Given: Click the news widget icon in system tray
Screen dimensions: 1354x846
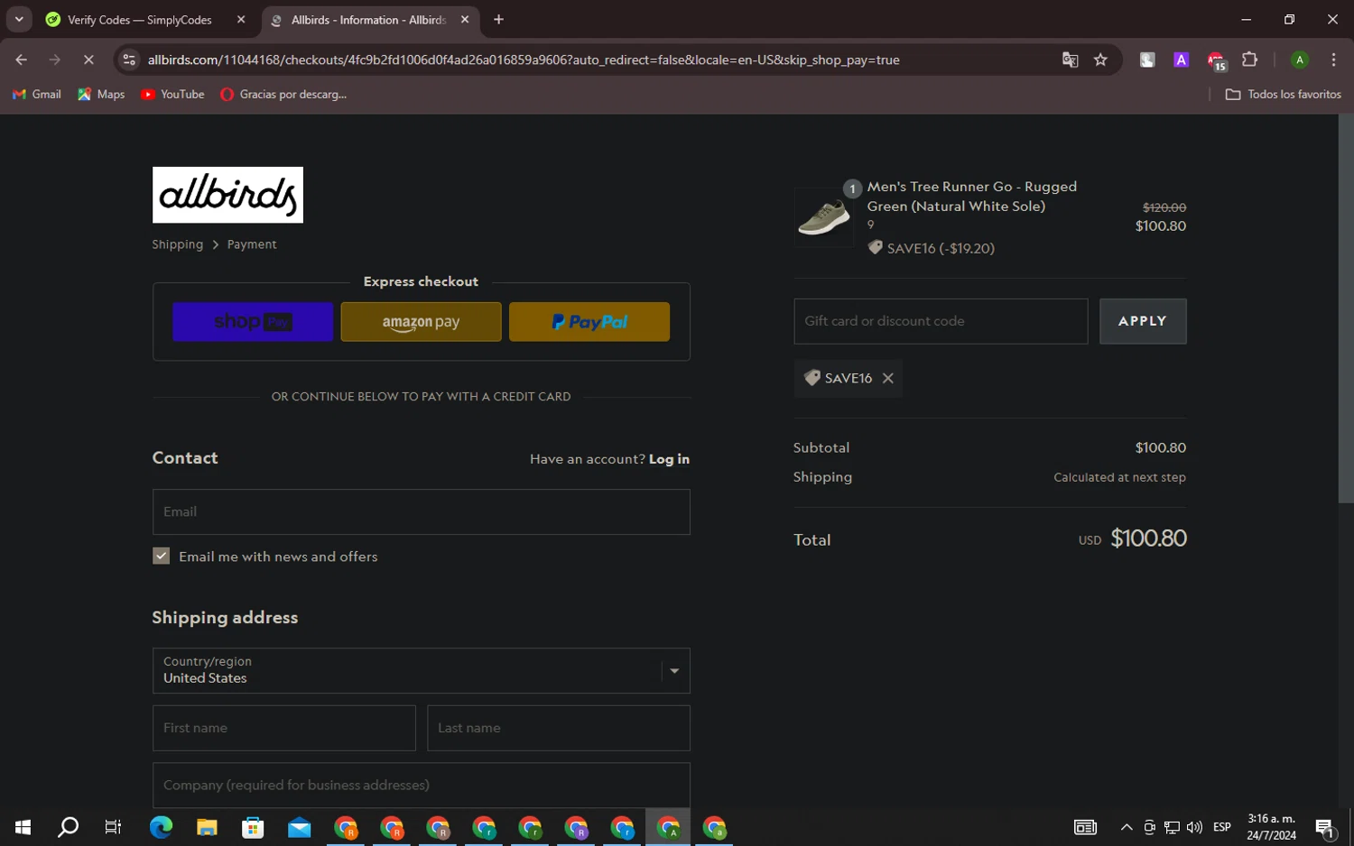Looking at the screenshot, I should tap(1085, 827).
